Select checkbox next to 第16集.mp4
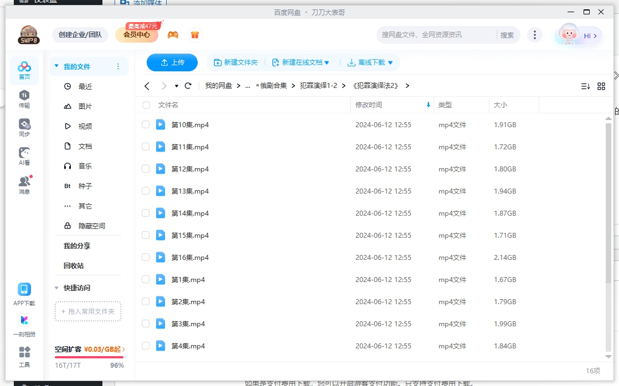 (146, 258)
